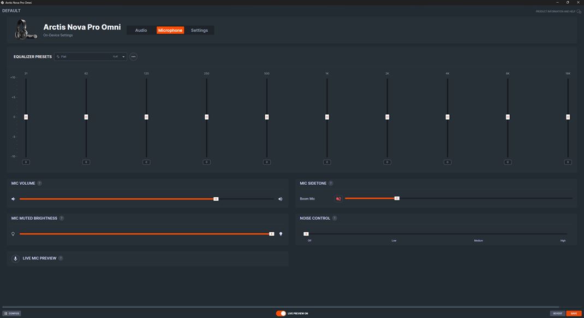
Task: Click the DEFAULT config name
Action: click(11, 11)
